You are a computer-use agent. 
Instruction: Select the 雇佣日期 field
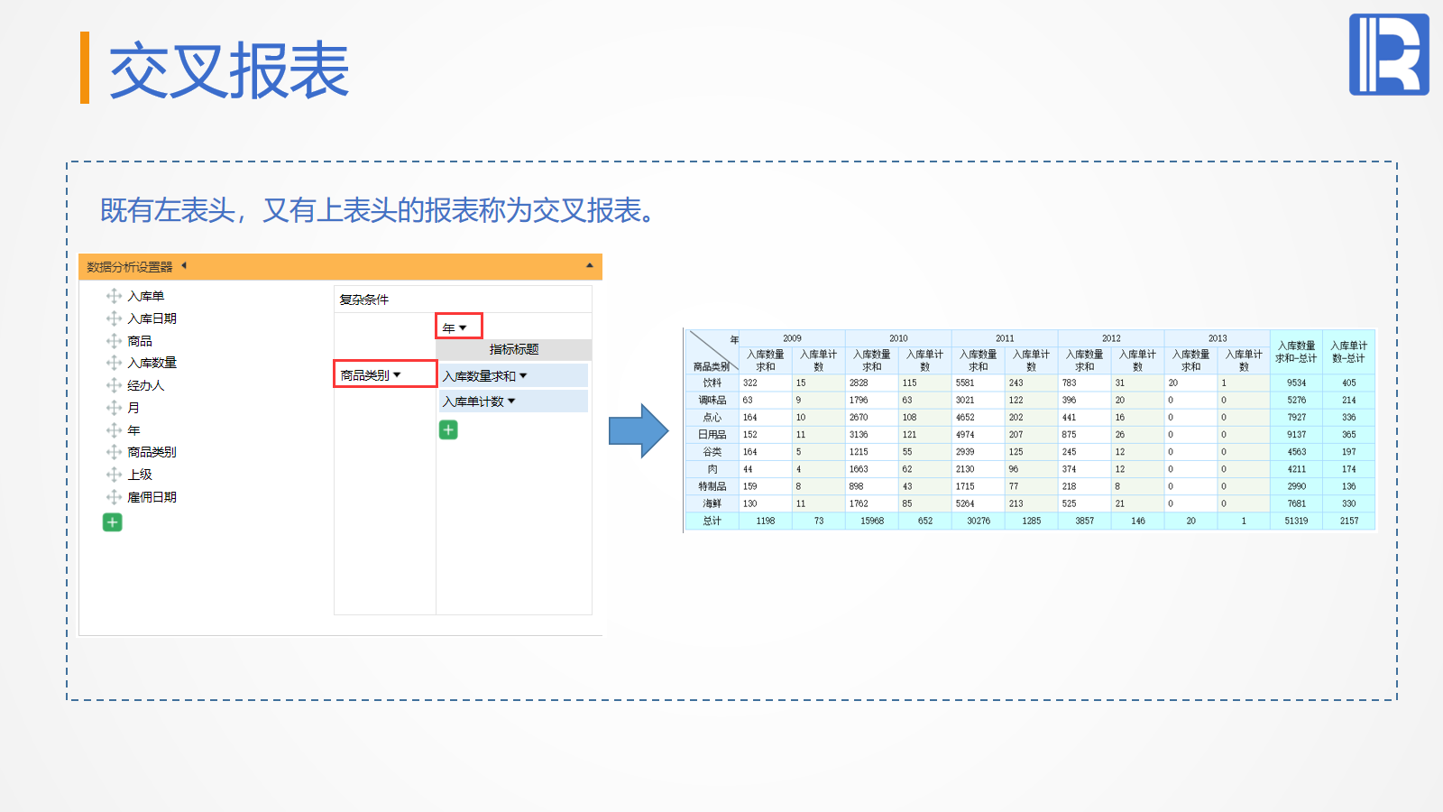point(152,497)
